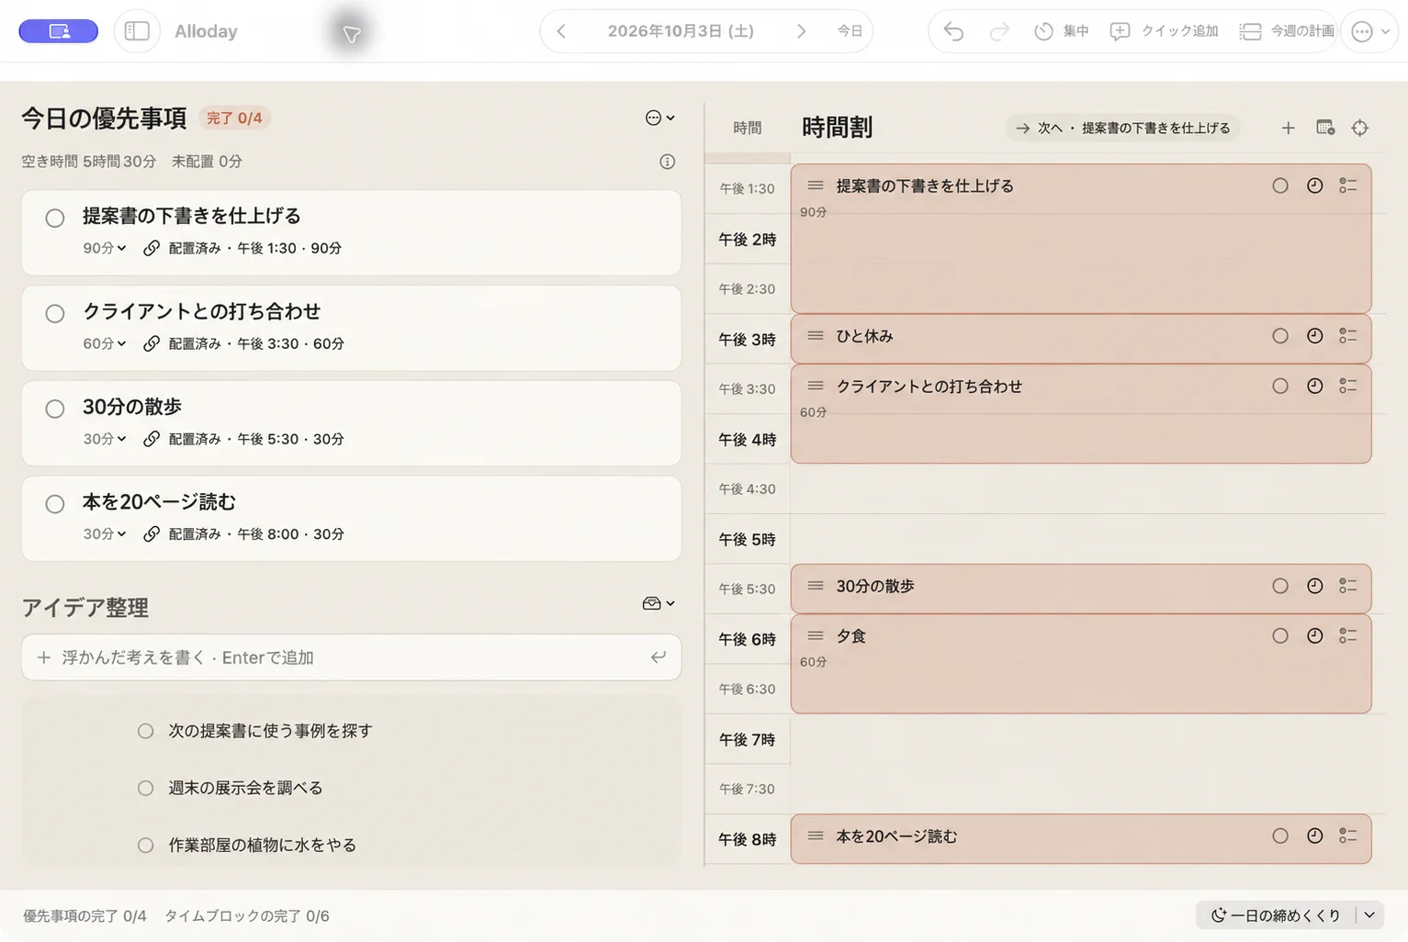Open 今週の計画 weekly plan
Viewport: 1408px width, 942px height.
tap(1286, 31)
